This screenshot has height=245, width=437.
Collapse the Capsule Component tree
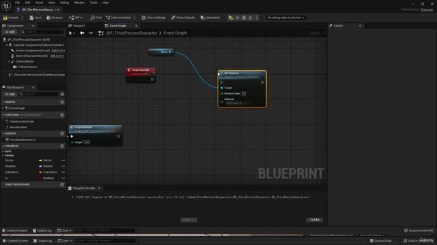[x=7, y=45]
